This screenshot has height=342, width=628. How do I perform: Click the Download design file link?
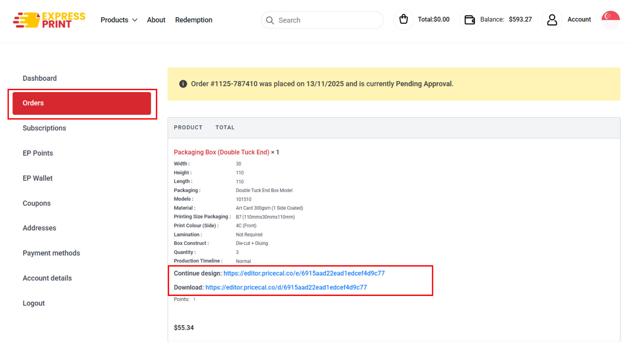tap(286, 287)
